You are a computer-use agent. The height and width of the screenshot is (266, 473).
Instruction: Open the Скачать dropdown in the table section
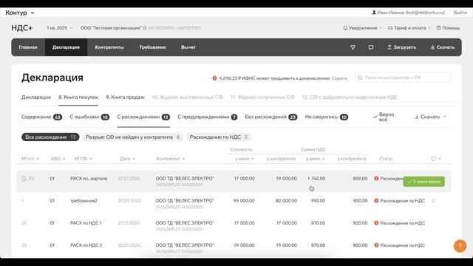click(430, 117)
